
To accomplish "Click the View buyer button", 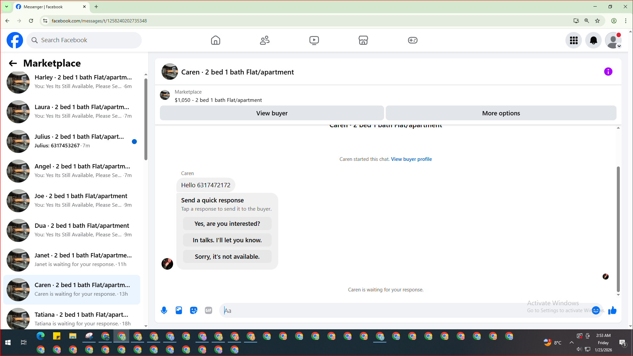I will (x=272, y=113).
